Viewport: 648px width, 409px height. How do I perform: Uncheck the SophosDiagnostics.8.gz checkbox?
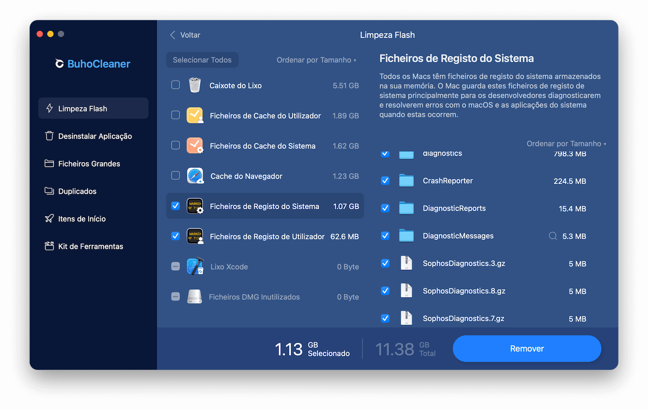pyautogui.click(x=385, y=290)
